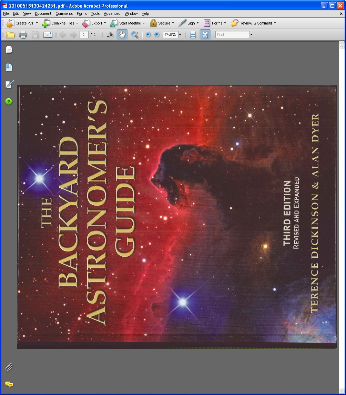Viewport: 346px width, 395px height.
Task: Toggle scrolling pages fit-width view
Action: point(193,35)
